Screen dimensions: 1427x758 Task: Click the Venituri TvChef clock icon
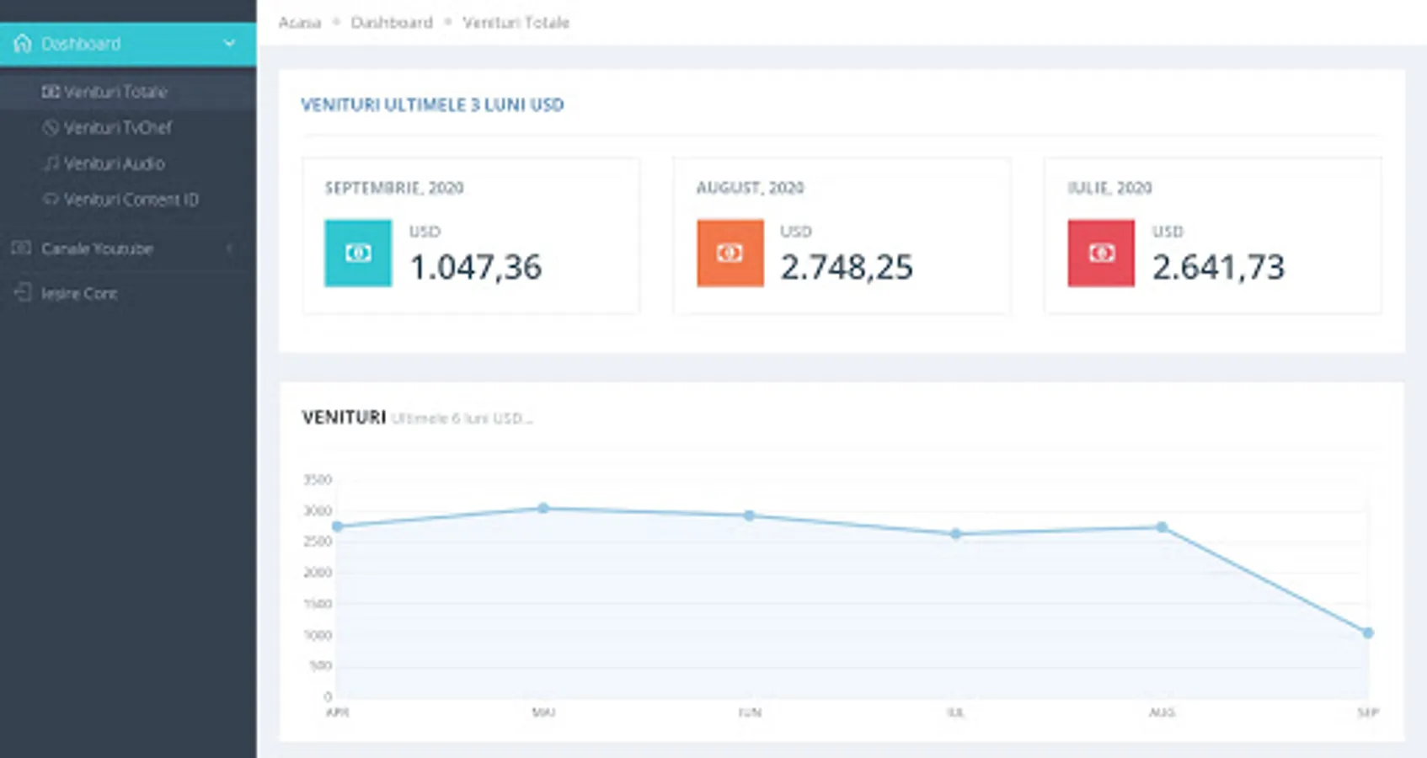[51, 128]
